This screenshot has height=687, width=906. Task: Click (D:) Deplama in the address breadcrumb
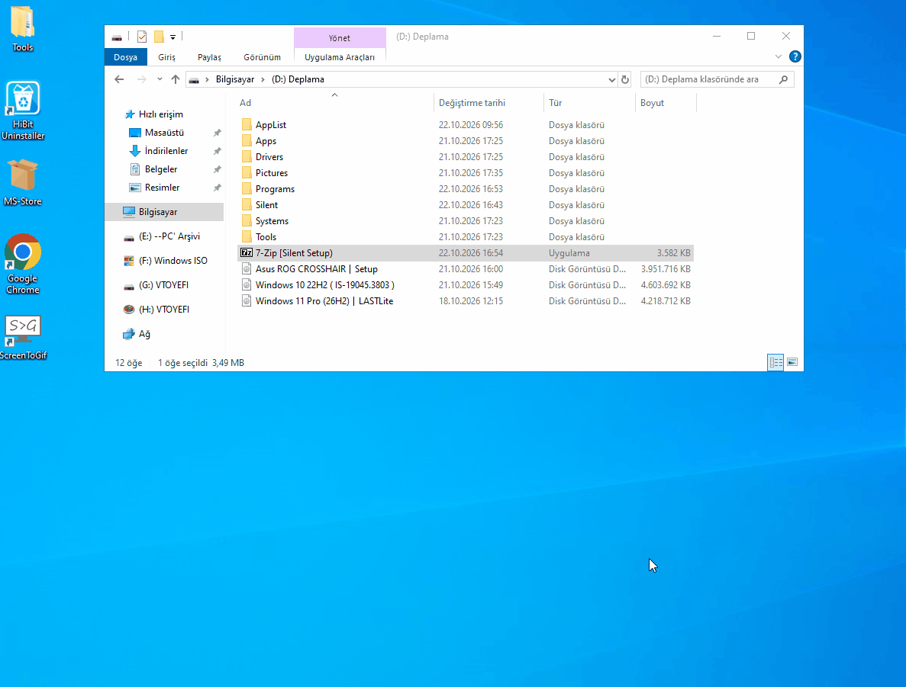(x=298, y=79)
